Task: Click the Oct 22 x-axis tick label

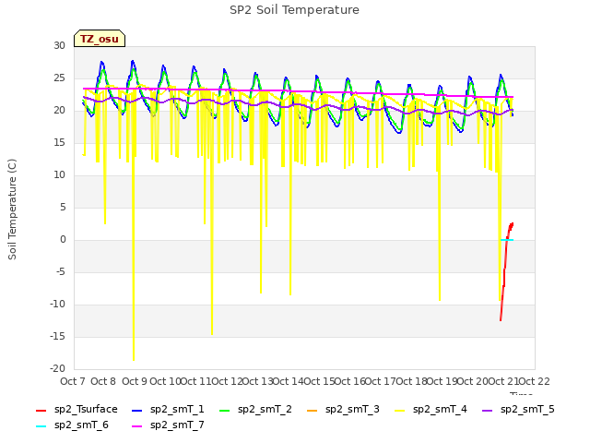Action: pos(534,381)
